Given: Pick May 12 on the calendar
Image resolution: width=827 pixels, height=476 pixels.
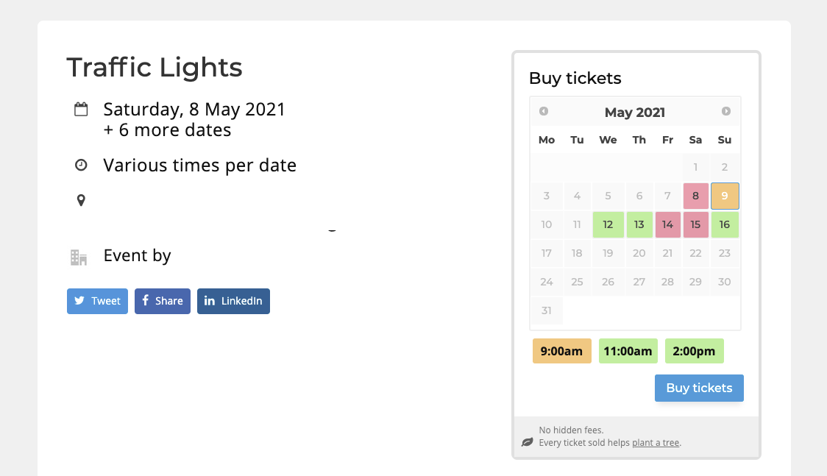Looking at the screenshot, I should pos(608,224).
